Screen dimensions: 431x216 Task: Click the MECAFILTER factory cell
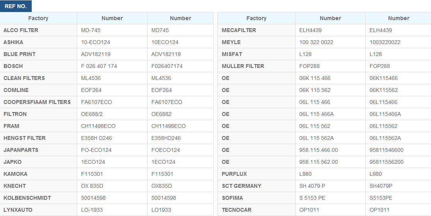pyautogui.click(x=239, y=30)
